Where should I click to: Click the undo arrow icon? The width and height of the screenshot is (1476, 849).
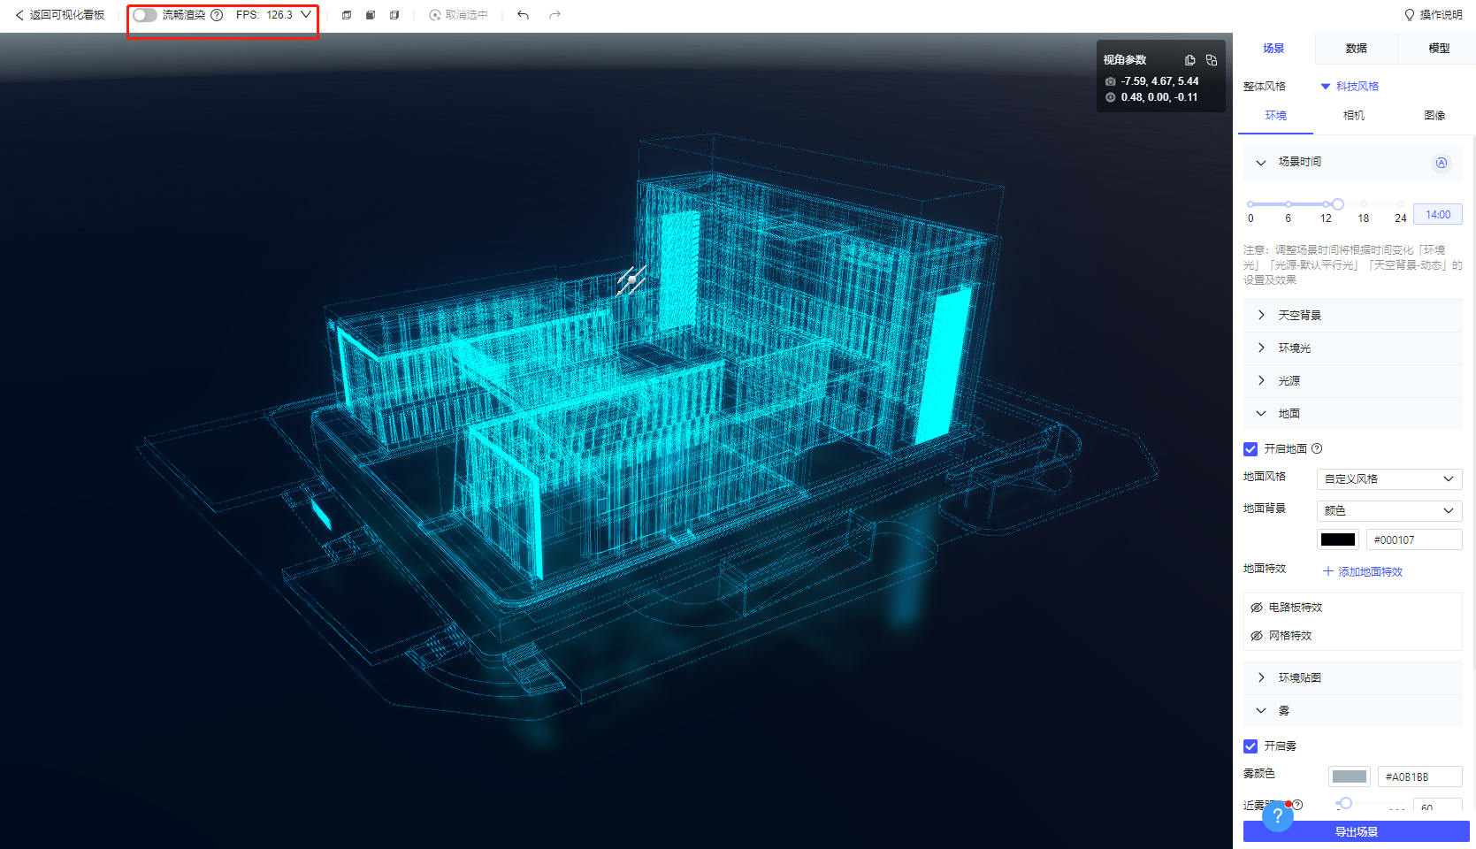pos(523,15)
